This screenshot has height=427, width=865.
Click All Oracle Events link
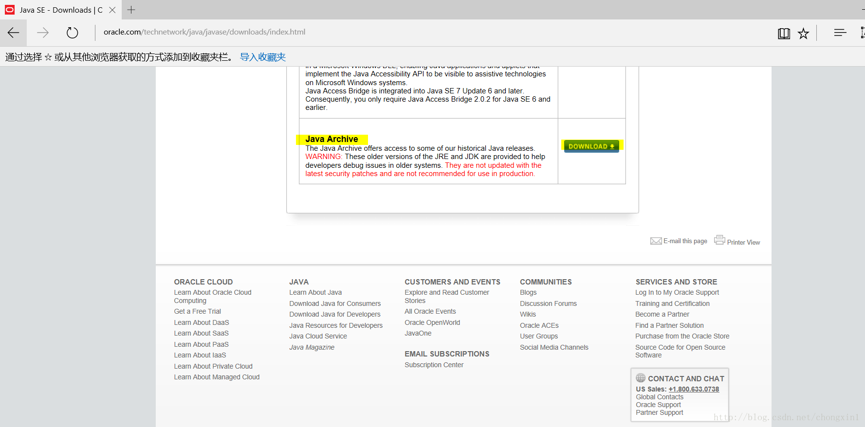(x=430, y=311)
